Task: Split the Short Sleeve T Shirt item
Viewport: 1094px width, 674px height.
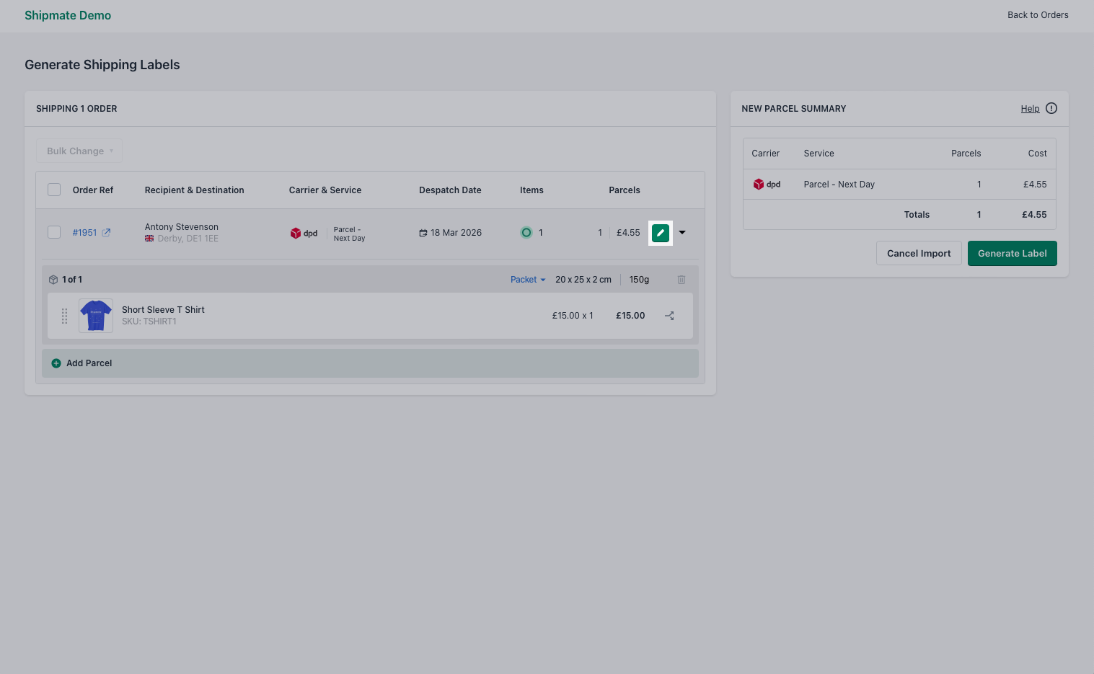Action: click(x=669, y=315)
